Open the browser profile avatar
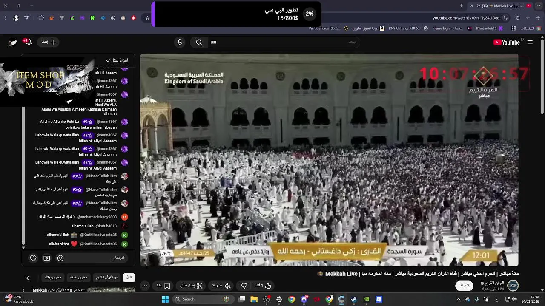 [16, 18]
